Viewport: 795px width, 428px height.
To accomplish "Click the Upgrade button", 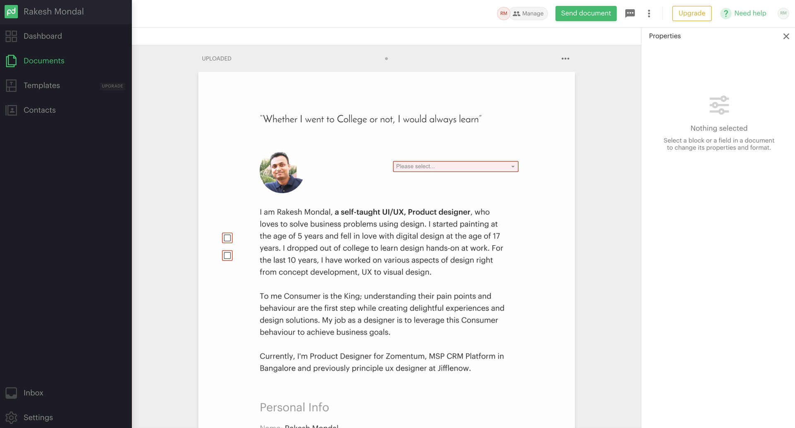I will (x=691, y=13).
